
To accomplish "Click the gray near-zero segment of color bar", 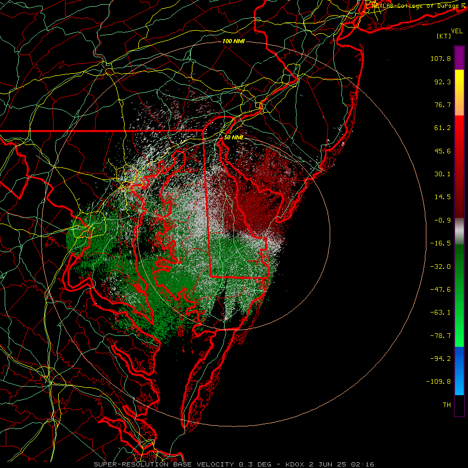I will coord(459,231).
